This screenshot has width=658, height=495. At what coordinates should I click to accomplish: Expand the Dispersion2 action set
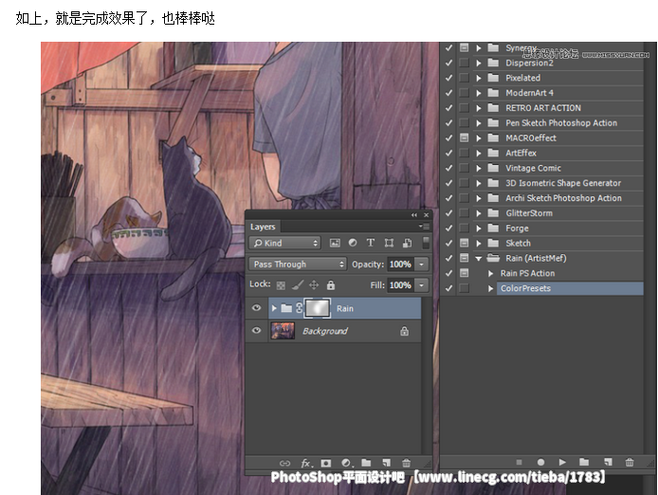point(479,63)
